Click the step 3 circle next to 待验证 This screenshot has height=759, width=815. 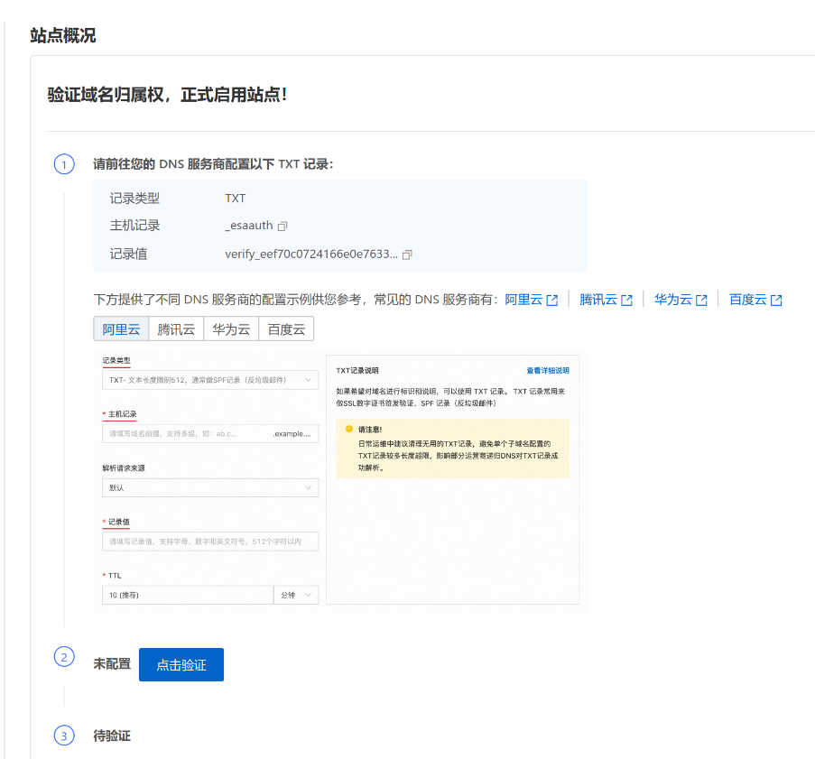click(64, 736)
